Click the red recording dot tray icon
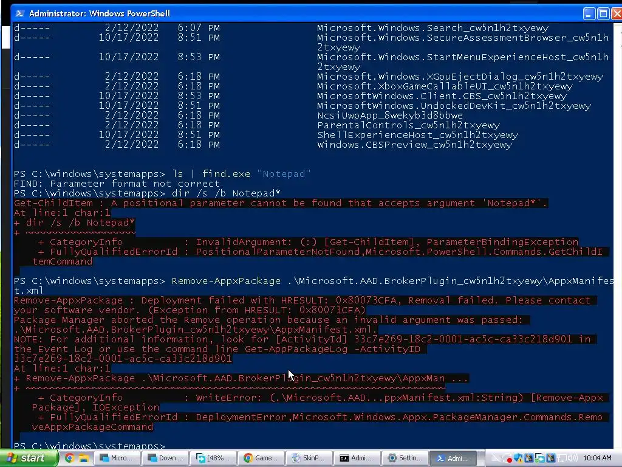The image size is (622, 467). click(508, 459)
